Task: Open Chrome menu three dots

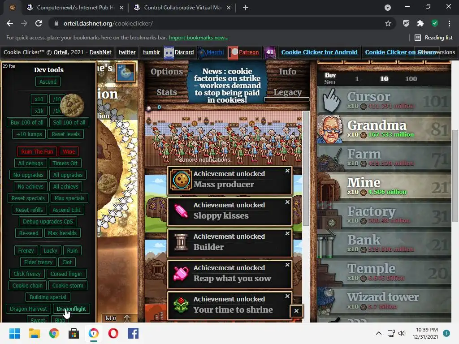Action: [449, 23]
